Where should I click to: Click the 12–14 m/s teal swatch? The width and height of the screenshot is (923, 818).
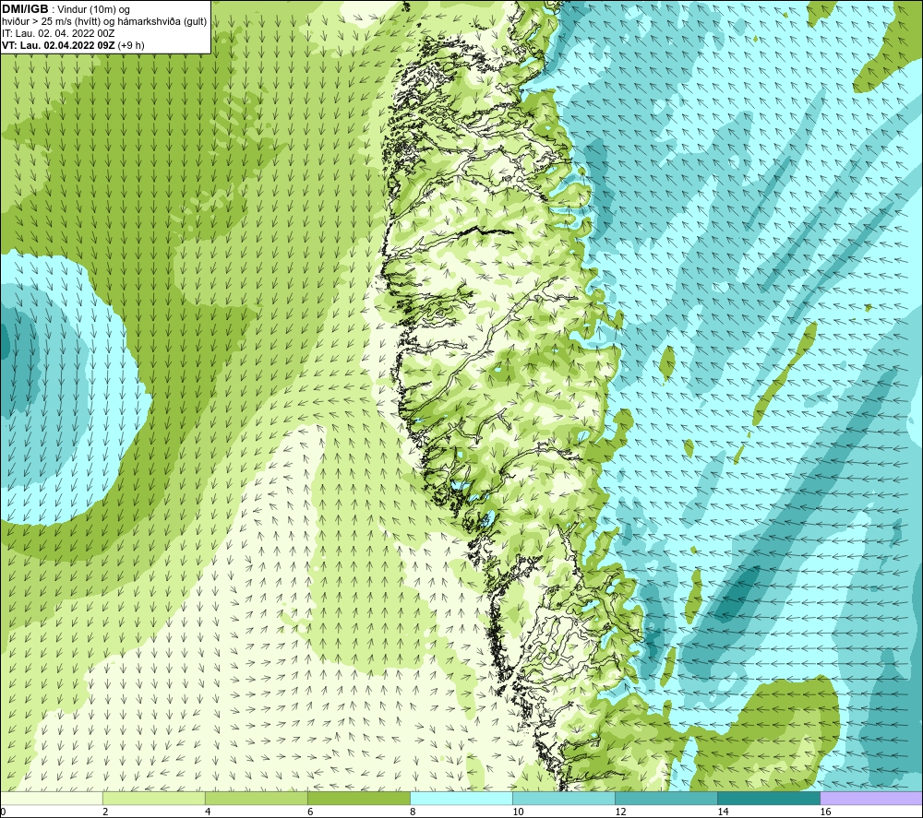666,798
